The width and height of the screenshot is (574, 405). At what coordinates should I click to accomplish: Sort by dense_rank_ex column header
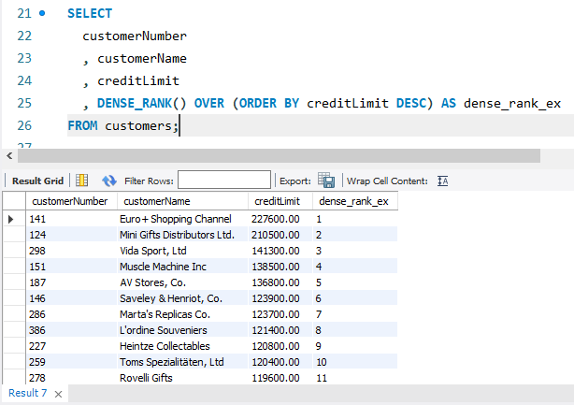(x=355, y=201)
